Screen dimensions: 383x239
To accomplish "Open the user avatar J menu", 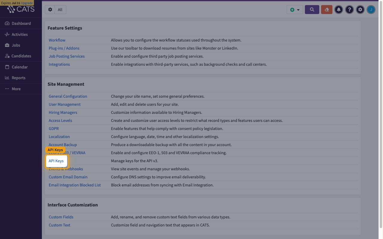I will (x=371, y=10).
